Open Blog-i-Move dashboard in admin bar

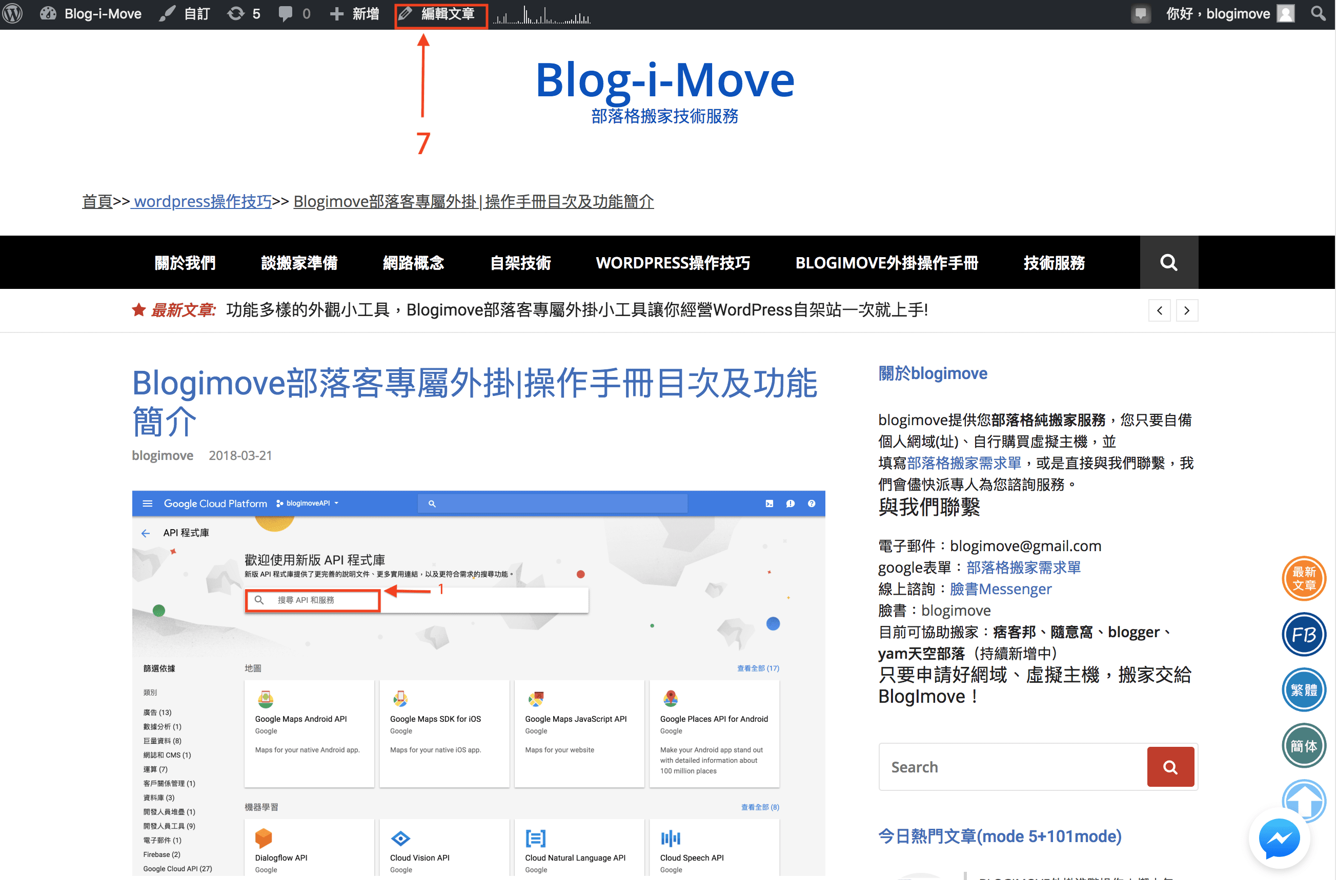91,13
